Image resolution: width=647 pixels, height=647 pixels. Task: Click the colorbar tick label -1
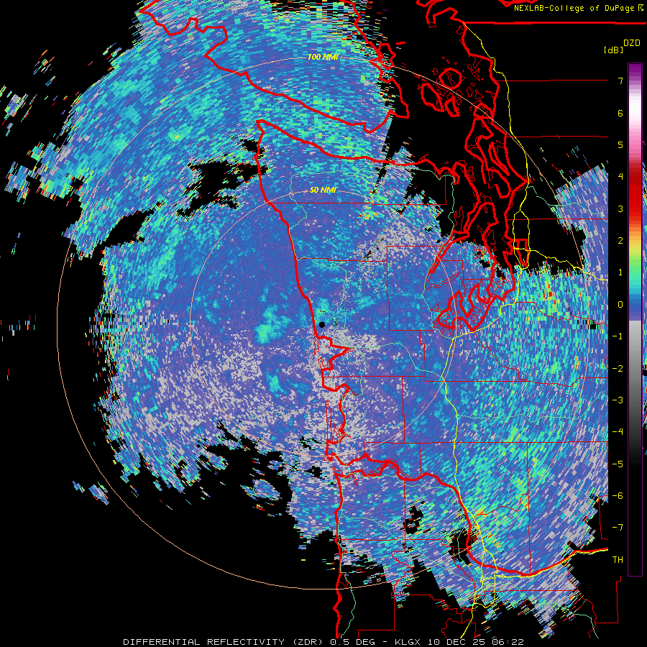pyautogui.click(x=618, y=336)
